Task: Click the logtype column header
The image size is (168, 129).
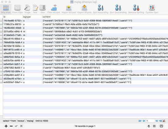Action: tap(27, 17)
